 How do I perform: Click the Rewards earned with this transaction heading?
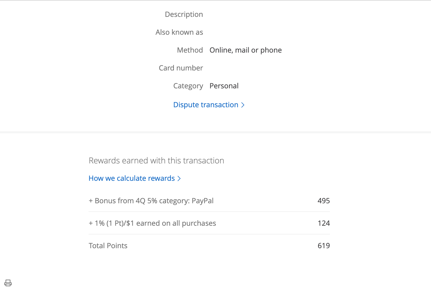[156, 161]
